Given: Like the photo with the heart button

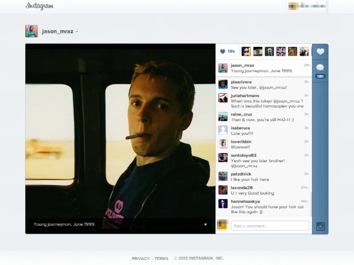Looking at the screenshot, I should [x=320, y=52].
